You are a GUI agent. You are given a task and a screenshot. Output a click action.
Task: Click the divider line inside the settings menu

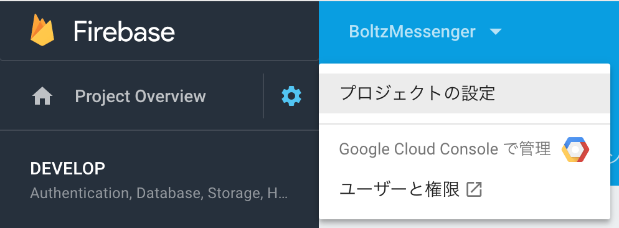pyautogui.click(x=465, y=124)
